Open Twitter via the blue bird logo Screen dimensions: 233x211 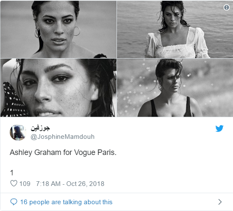219,128
